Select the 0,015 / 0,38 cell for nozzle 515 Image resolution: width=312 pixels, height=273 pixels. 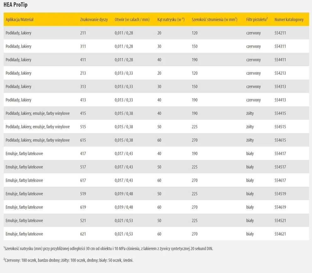pos(124,127)
